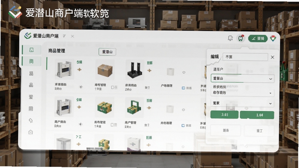Image resolution: width=299 pixels, height=168 pixels.
Task: Click the green pill button in header
Action: tap(258, 38)
